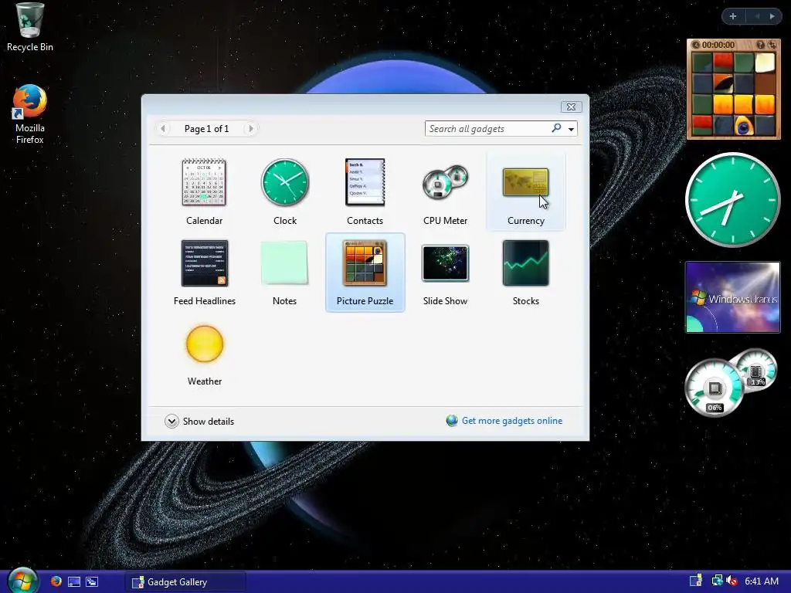Click the network tray icon

tap(717, 581)
